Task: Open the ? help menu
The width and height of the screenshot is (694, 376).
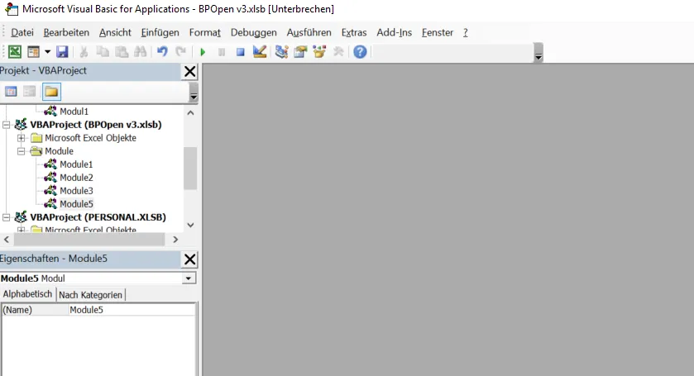Action: [466, 33]
